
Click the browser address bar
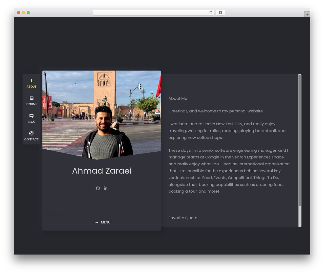tap(153, 13)
